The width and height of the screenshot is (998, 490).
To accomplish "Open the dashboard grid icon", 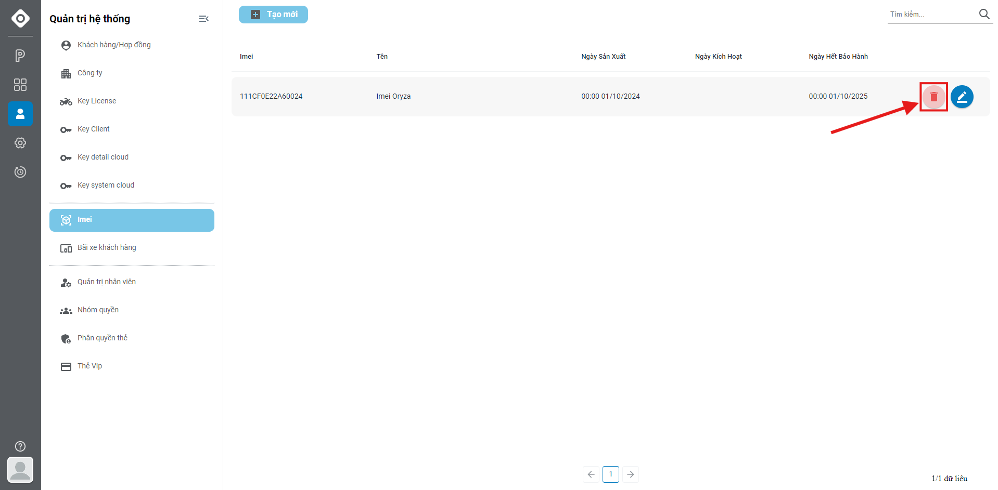I will pyautogui.click(x=20, y=85).
